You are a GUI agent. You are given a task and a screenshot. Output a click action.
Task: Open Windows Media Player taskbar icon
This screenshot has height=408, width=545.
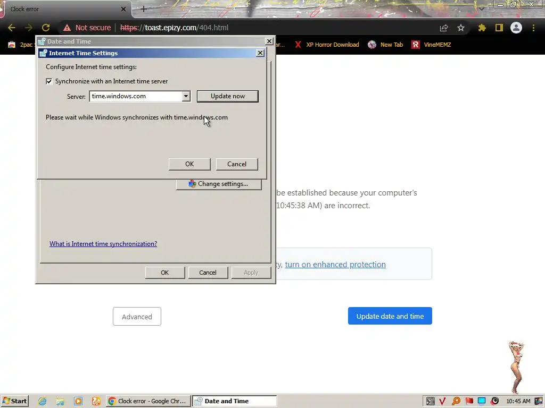tap(78, 402)
